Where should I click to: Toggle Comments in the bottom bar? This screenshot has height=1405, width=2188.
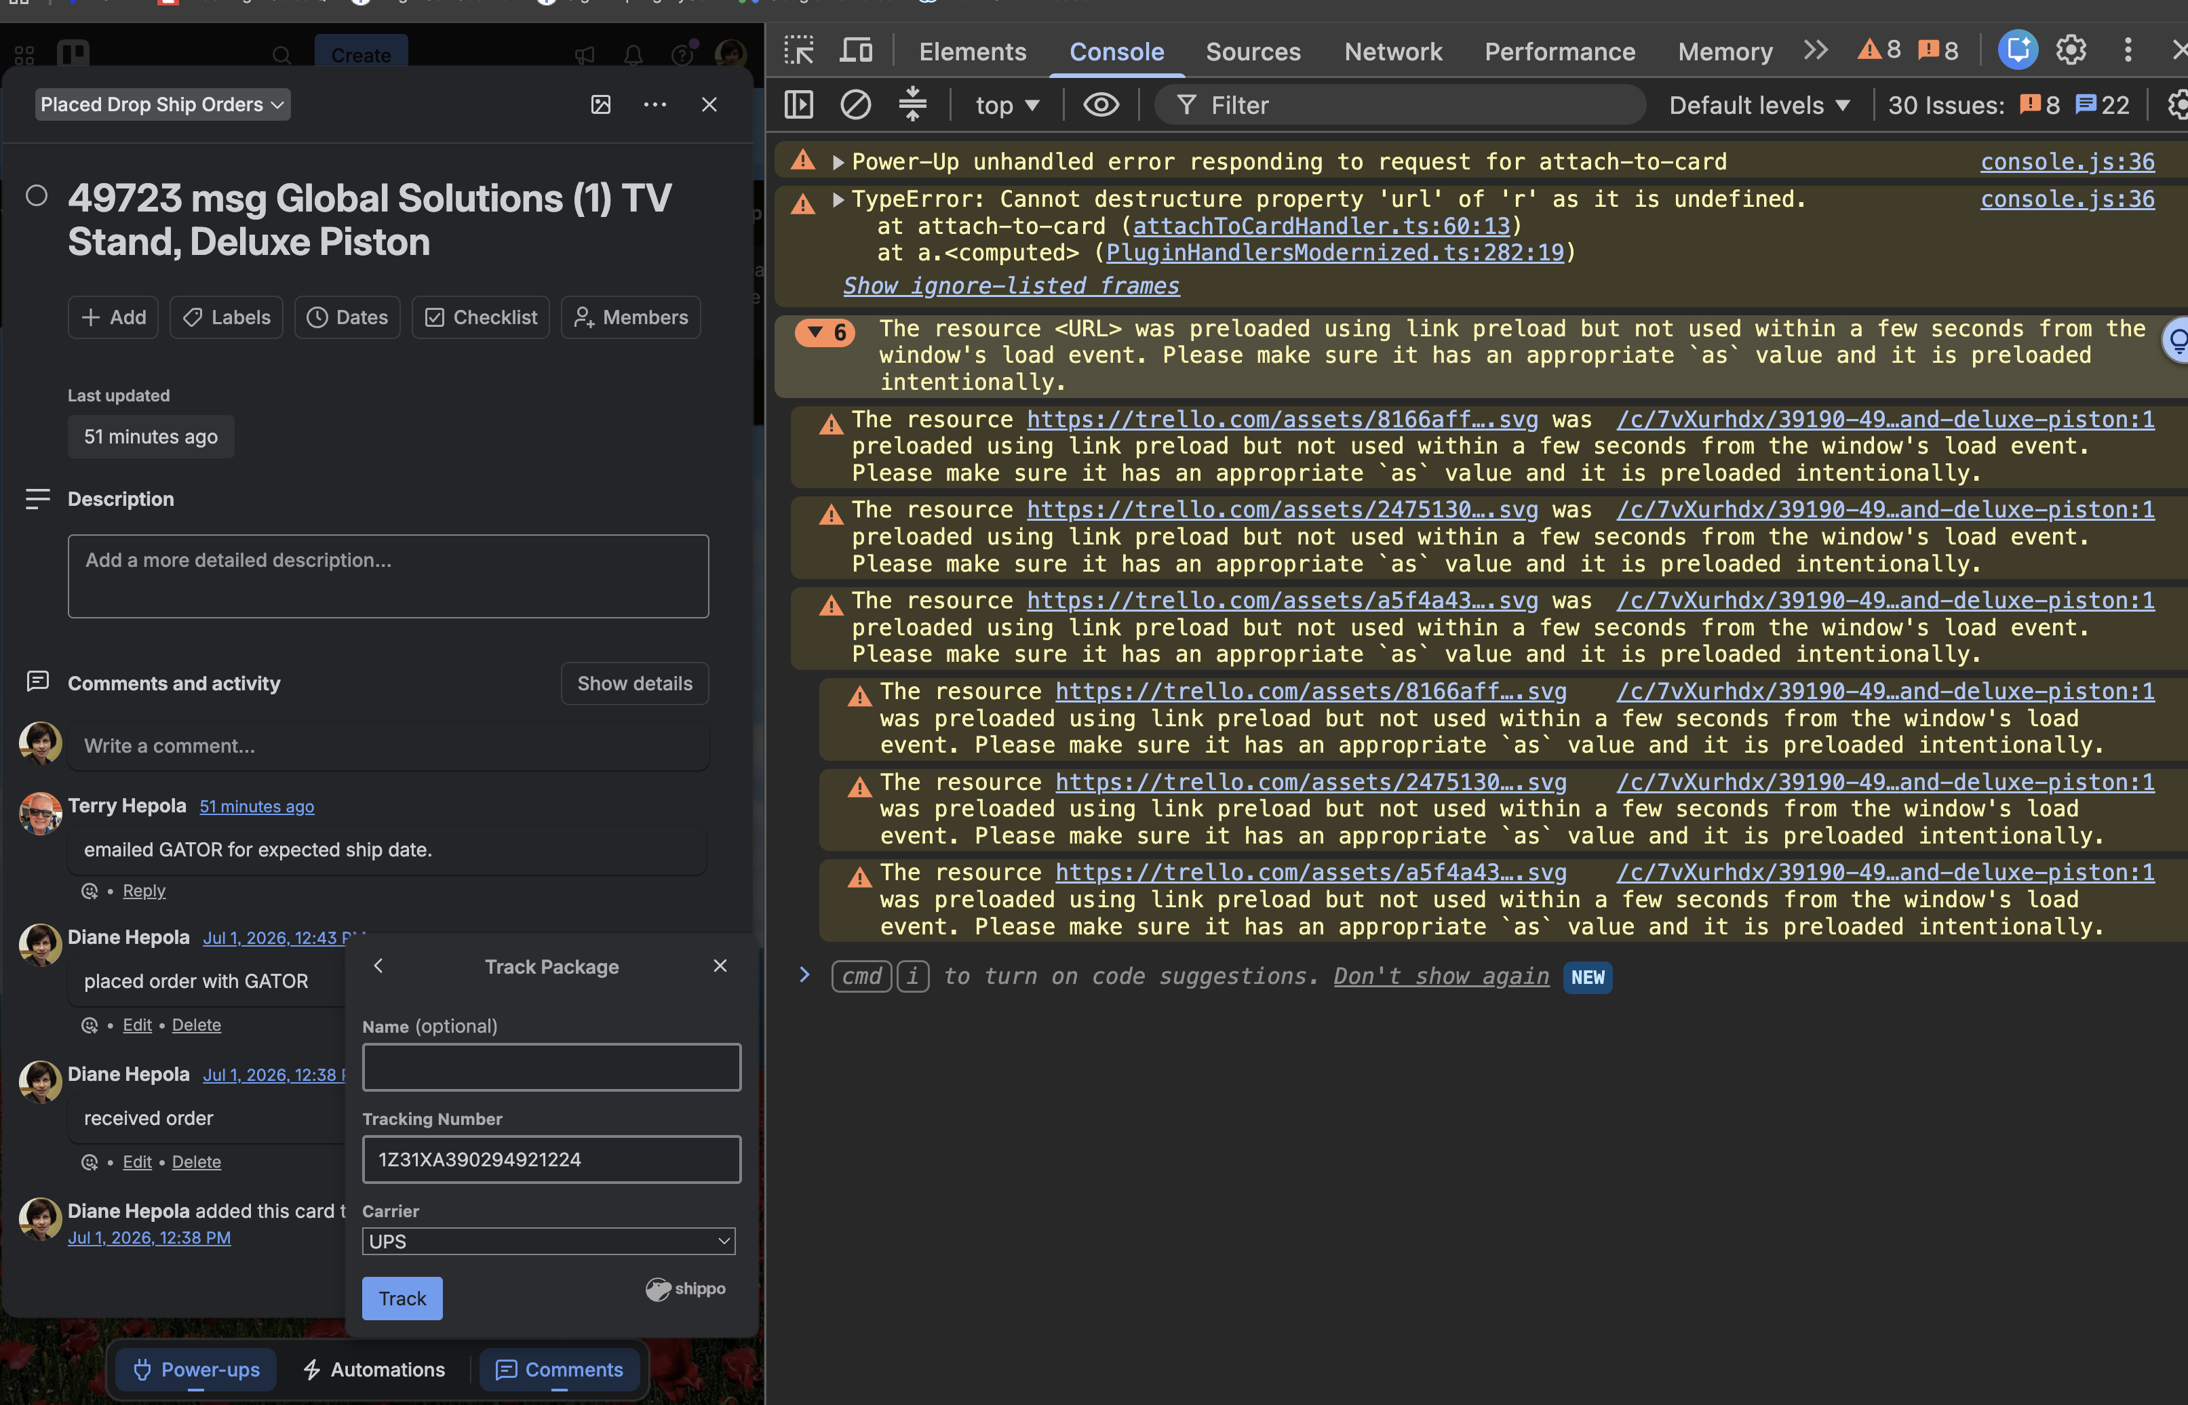coord(558,1370)
